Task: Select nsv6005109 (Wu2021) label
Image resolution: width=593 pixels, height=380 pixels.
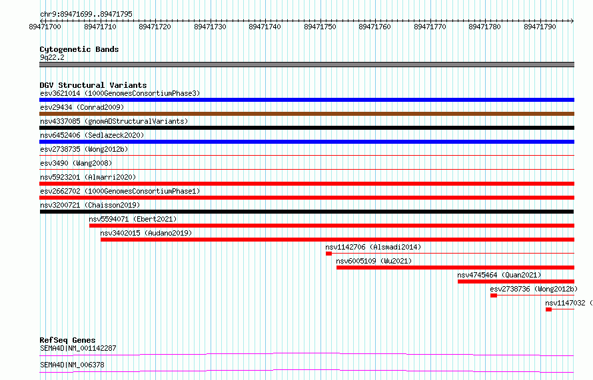Action: [374, 261]
